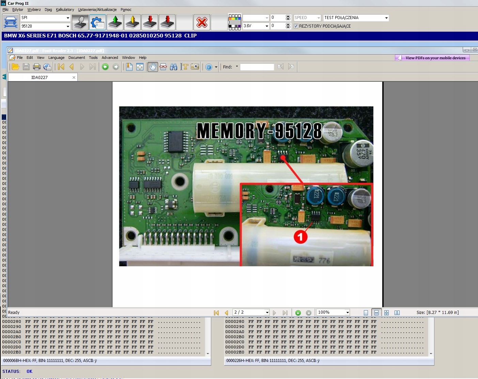Open the 100% zoom level dropdown
The image size is (478, 379).
(x=348, y=313)
